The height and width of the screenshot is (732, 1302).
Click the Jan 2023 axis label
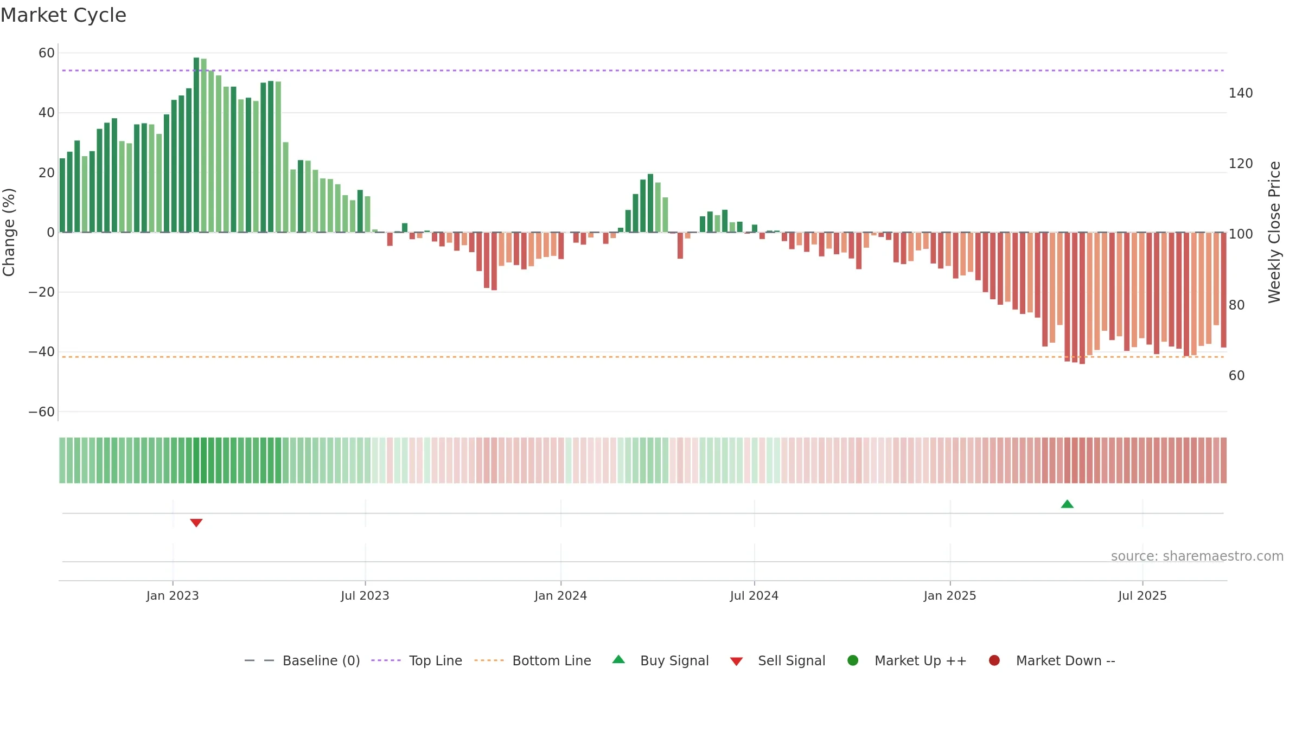coord(173,595)
